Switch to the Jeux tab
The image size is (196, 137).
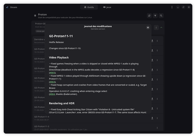(x=107, y=7)
